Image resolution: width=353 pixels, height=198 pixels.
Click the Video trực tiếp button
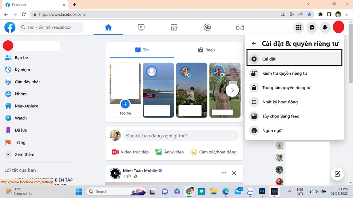click(x=130, y=152)
